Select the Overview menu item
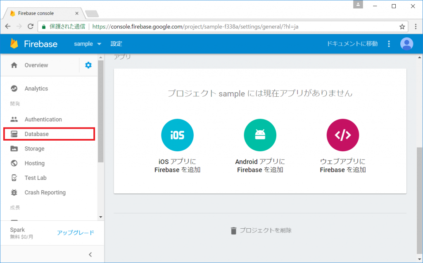Screen dimensions: 423x263 pyautogui.click(x=36, y=65)
